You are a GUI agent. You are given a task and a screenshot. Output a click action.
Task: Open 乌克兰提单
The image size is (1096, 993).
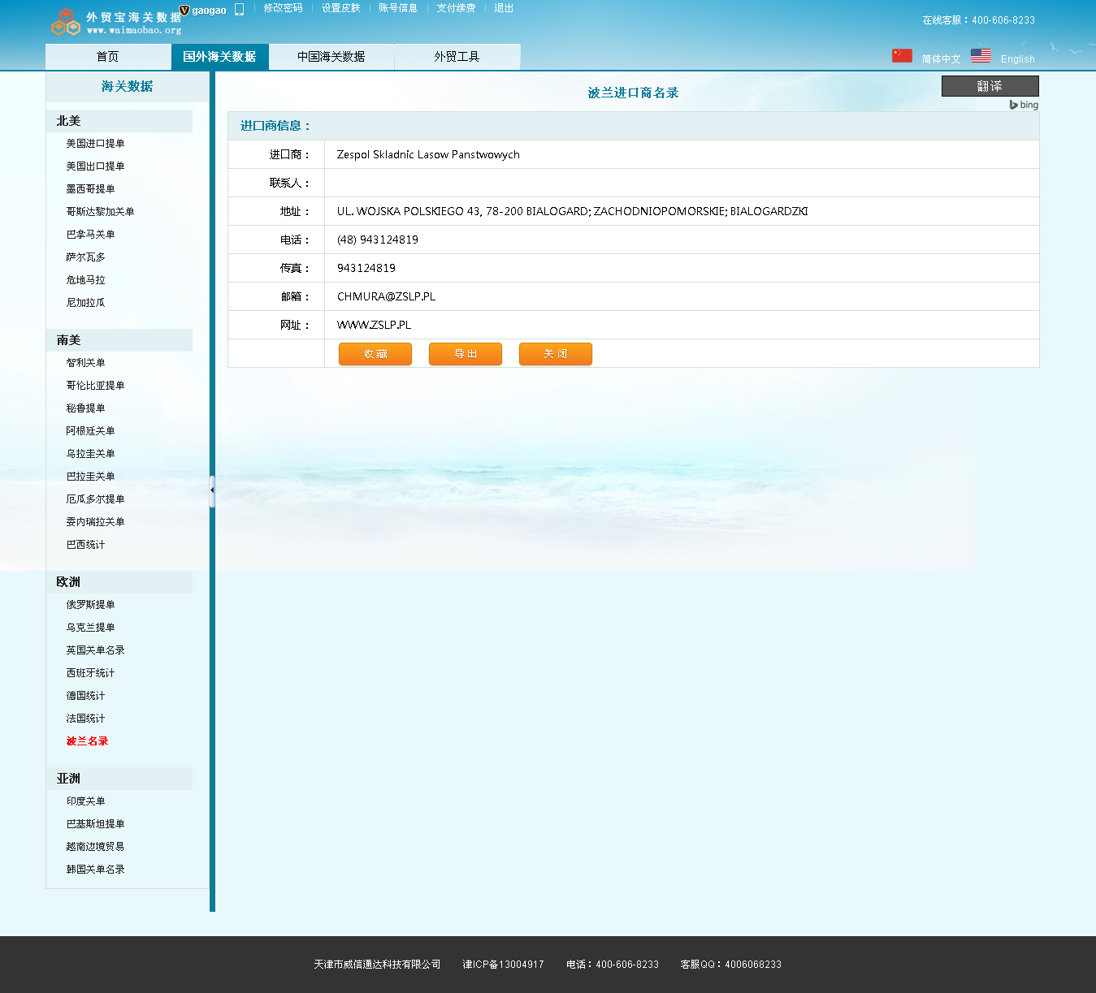(90, 628)
